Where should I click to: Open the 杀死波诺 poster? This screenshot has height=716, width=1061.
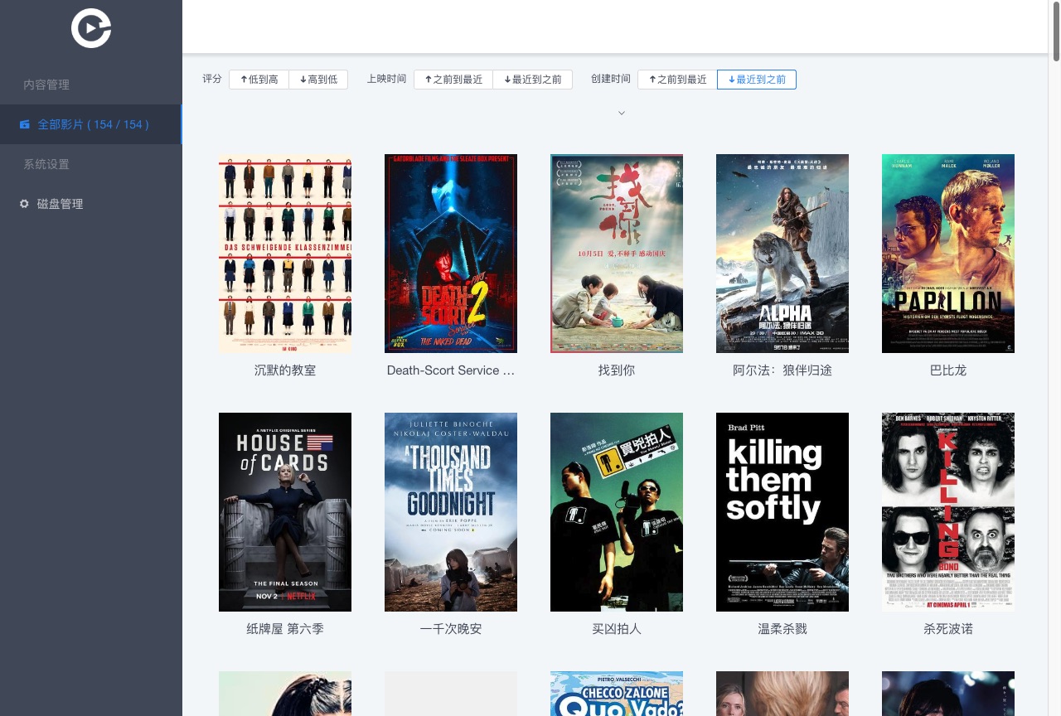click(948, 512)
